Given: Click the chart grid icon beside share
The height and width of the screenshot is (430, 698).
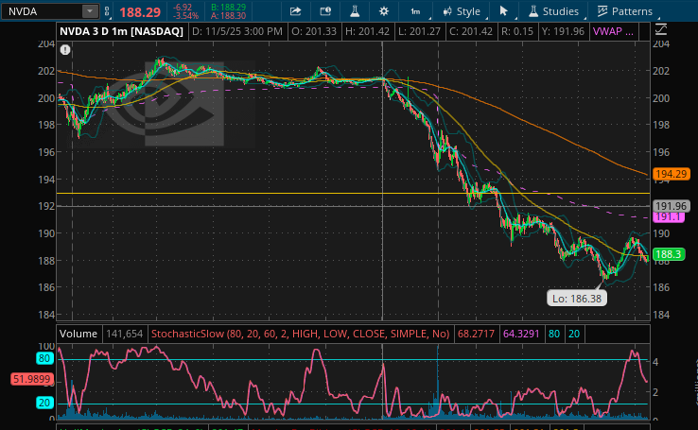Looking at the screenshot, I should [324, 11].
